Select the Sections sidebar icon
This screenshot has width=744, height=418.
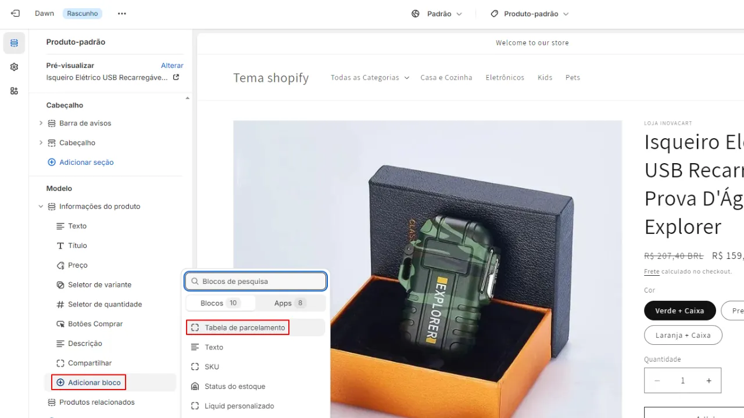pos(14,43)
